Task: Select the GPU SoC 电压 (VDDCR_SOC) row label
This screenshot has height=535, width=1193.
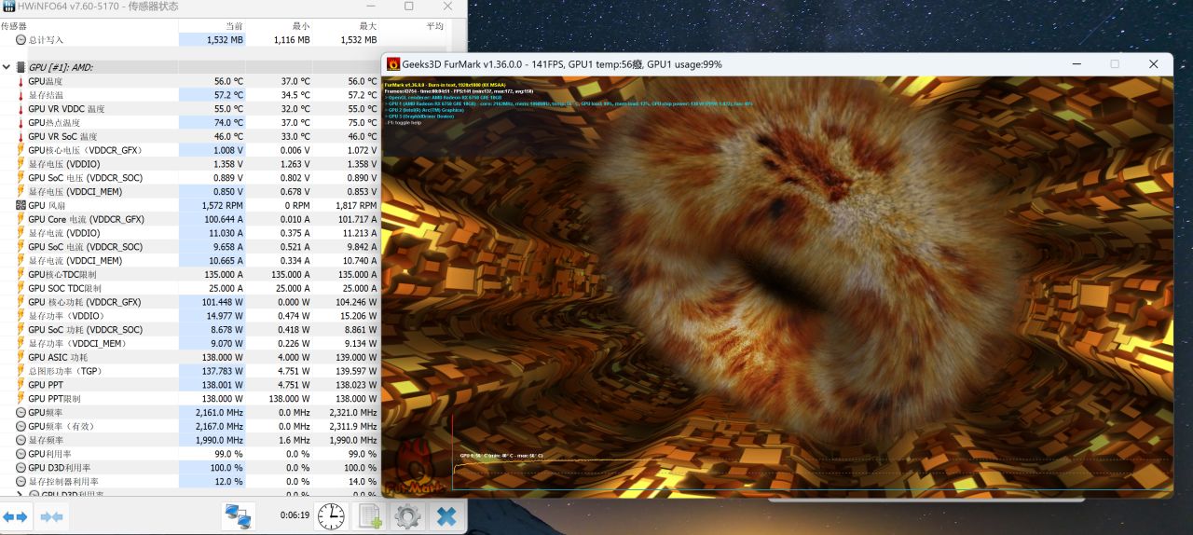Action: (x=85, y=178)
